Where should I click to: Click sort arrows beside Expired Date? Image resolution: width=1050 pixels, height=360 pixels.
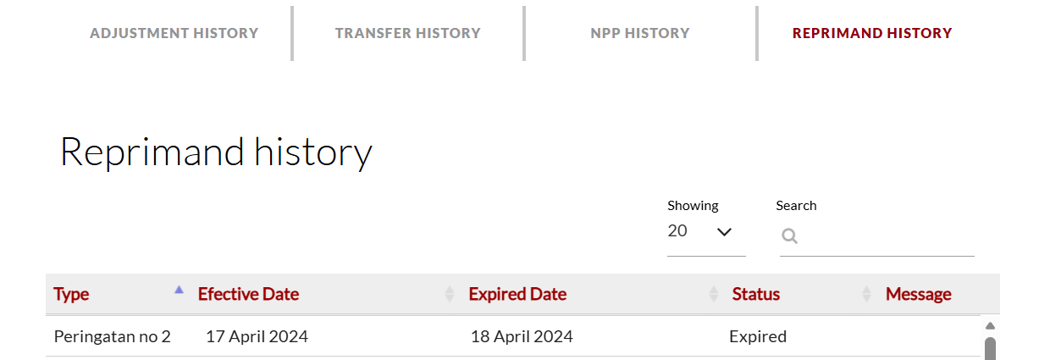714,294
